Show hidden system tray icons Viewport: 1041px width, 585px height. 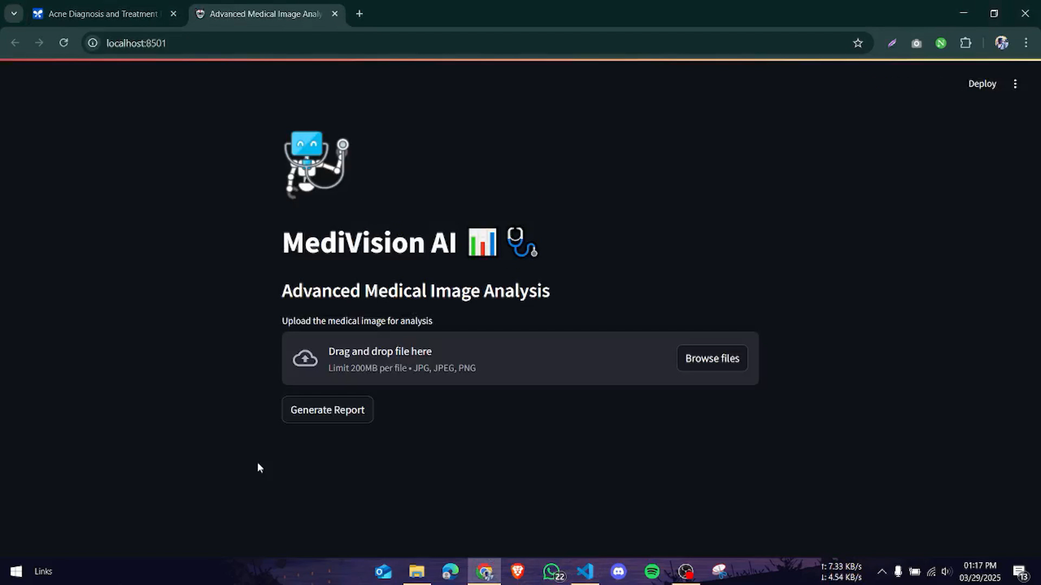coord(882,571)
